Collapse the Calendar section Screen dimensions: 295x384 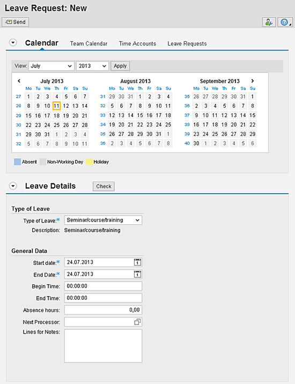(13, 42)
